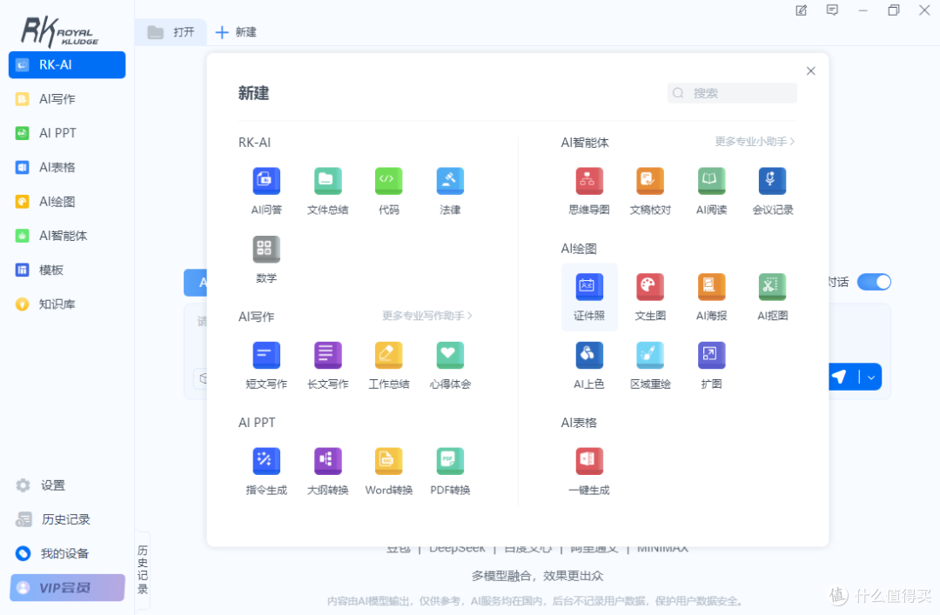Focus the 搜索 field in dialog
The image size is (940, 615).
coord(732,93)
